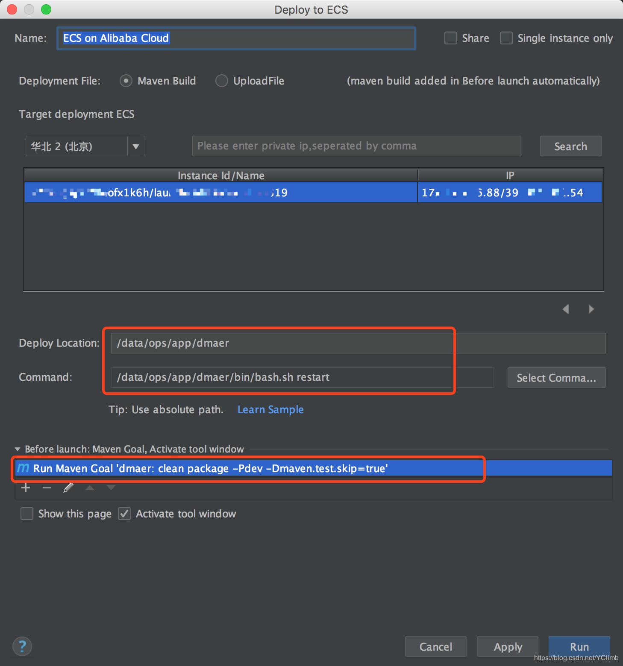
Task: Untick Activate tool window checkbox
Action: point(124,514)
